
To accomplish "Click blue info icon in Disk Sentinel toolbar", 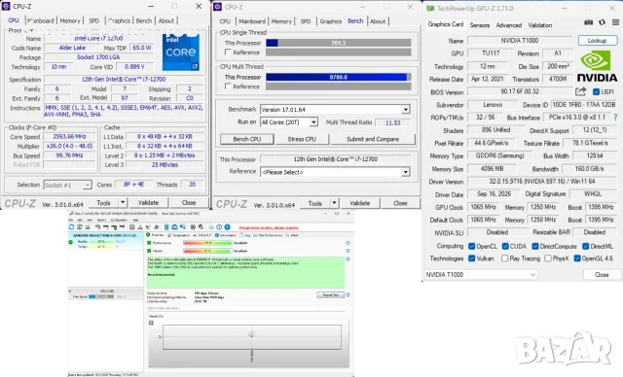I will coord(227,227).
